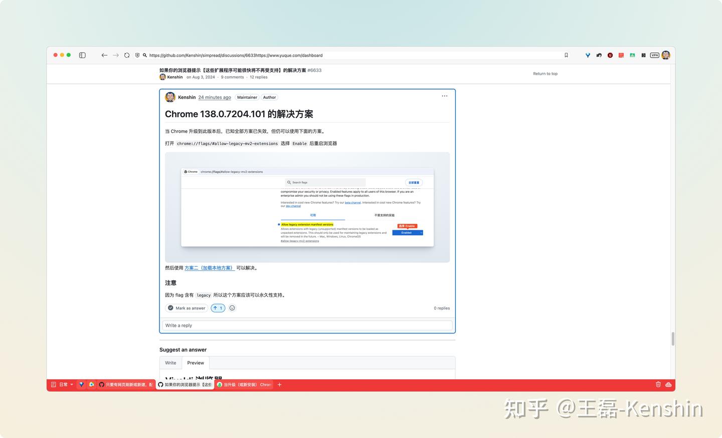The height and width of the screenshot is (438, 722).
Task: Open Kenshin profile link in comment header
Action: 187,97
